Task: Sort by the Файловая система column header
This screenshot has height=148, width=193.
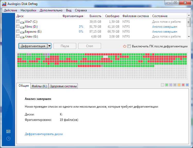Action: (x=136, y=16)
